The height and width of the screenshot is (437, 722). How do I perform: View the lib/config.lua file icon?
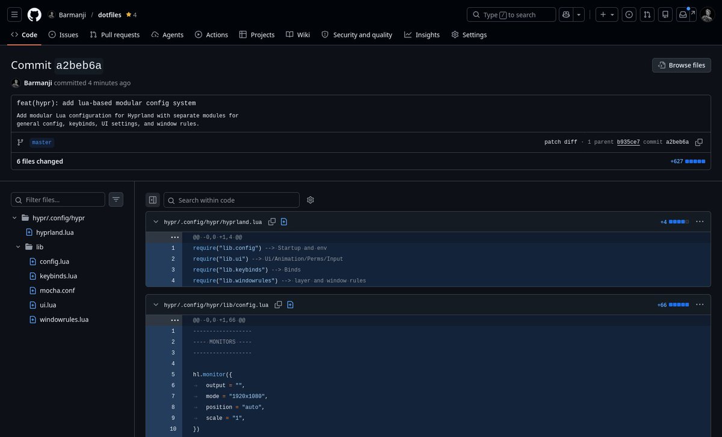coord(290,305)
